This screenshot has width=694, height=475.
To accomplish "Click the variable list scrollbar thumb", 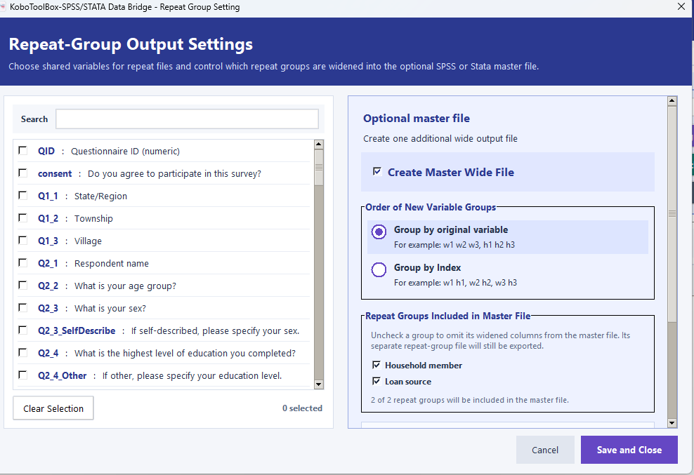I will point(319,168).
